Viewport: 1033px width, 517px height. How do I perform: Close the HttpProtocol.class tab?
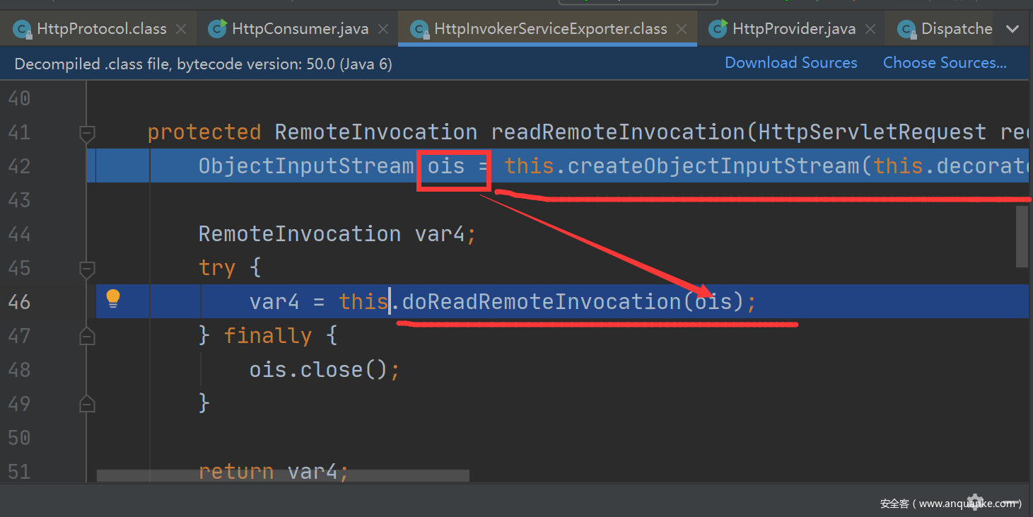[x=181, y=29]
